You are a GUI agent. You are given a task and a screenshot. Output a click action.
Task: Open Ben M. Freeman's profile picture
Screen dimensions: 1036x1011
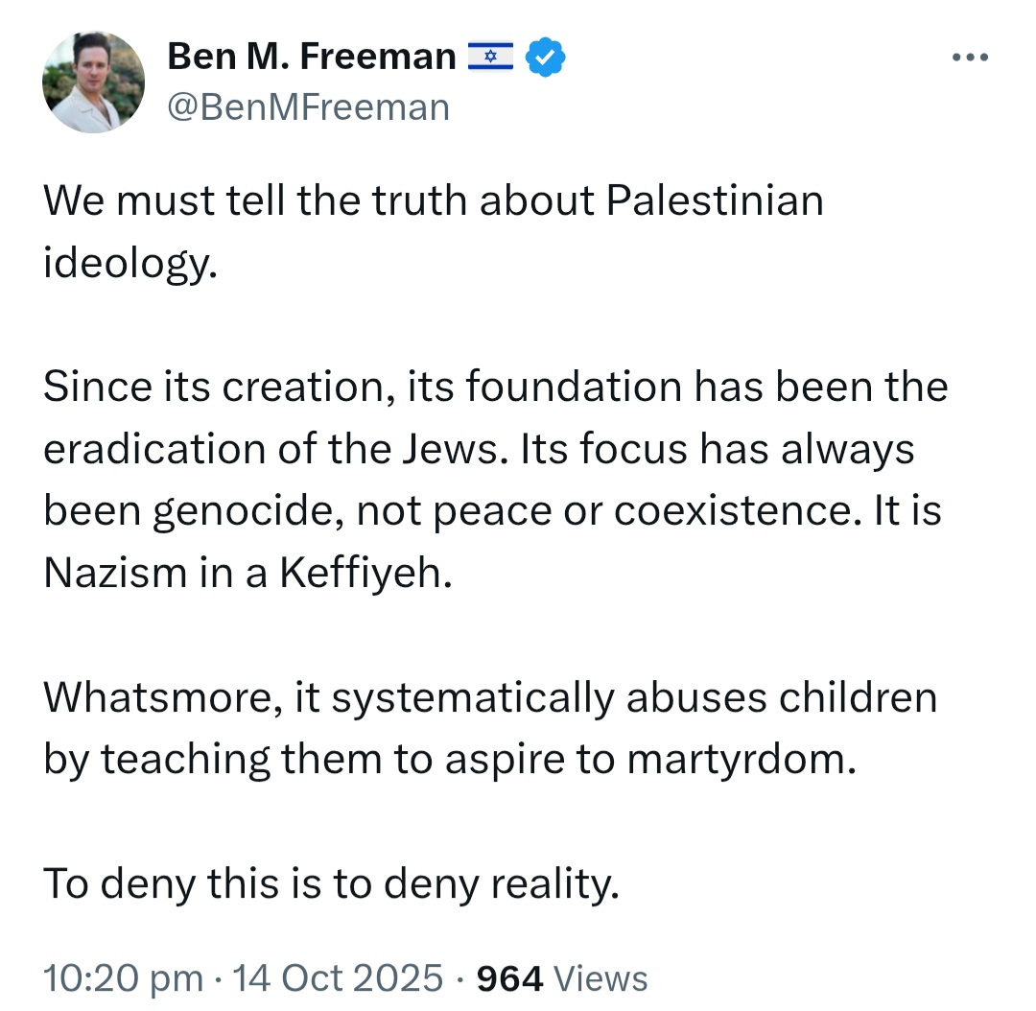pos(93,82)
